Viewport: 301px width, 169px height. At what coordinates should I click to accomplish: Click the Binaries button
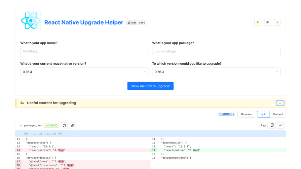pos(246,114)
